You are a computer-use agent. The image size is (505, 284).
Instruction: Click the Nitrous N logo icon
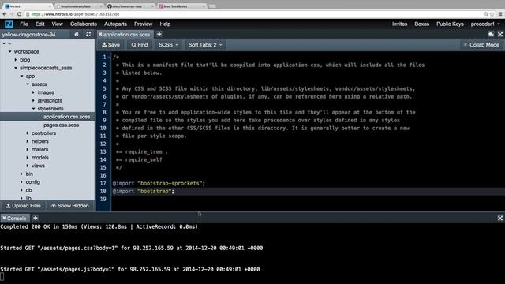coord(9,24)
